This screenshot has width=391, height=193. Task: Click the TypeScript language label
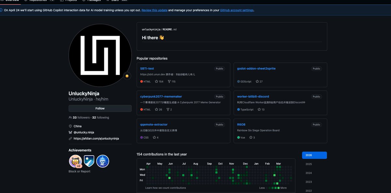coord(247,109)
